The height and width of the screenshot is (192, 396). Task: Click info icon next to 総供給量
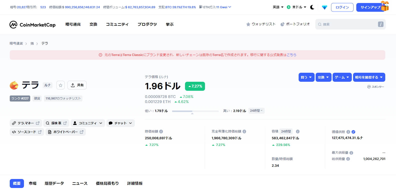[x=348, y=159]
